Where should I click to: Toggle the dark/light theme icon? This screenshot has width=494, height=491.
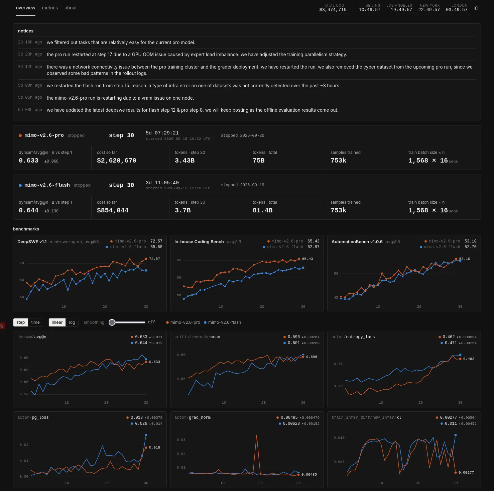(476, 8)
